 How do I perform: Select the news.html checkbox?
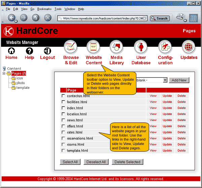(x=63, y=120)
